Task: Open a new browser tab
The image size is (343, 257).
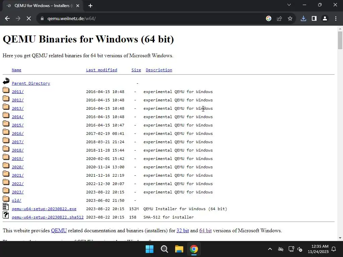Action: click(90, 6)
